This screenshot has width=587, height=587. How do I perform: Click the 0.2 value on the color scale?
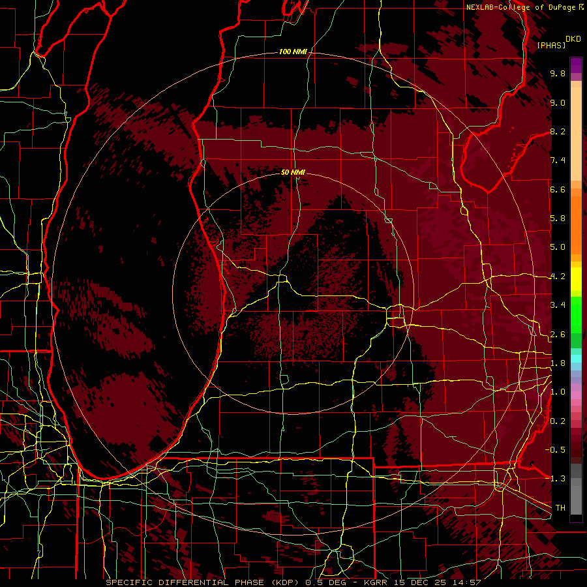click(x=558, y=421)
